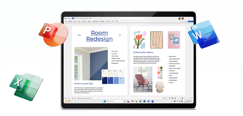Screen dimensions: 243x116
Task: Open Microsoft Store from the taskbar
Action: click(145, 101)
